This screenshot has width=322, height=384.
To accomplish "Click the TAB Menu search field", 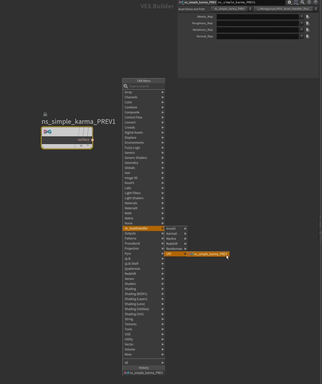I will [x=146, y=86].
